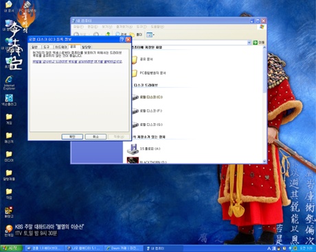Screen dimensions: 316x252
Task: Click the dialog help question-mark button
Action: click(x=122, y=40)
